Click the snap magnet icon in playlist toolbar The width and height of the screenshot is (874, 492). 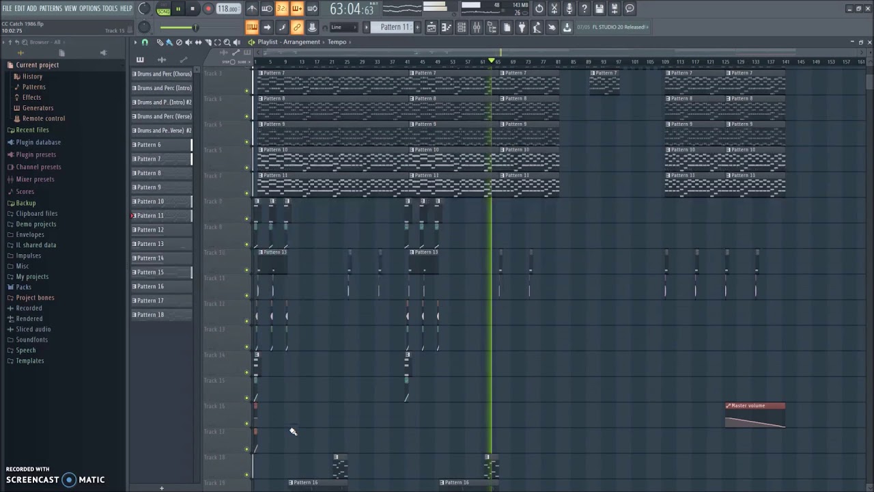145,42
